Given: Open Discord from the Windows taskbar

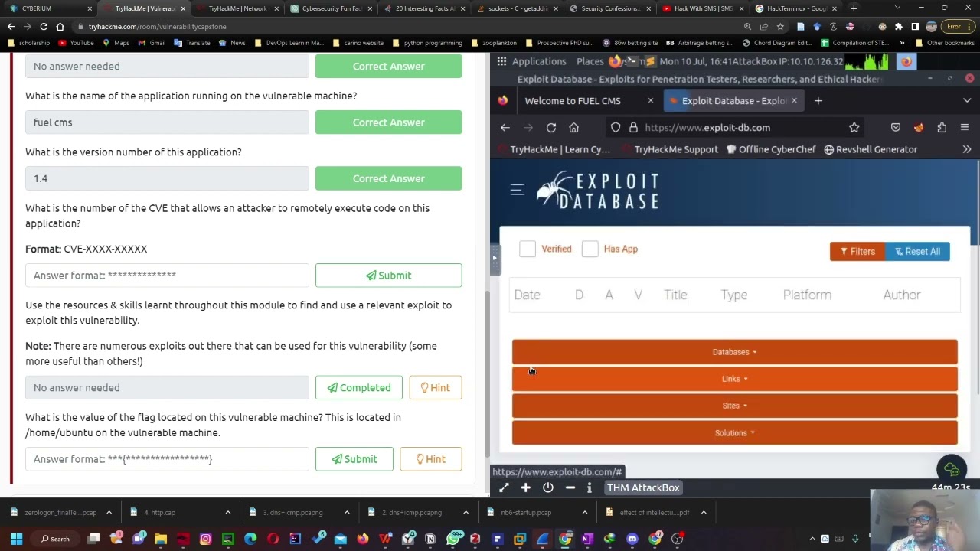Looking at the screenshot, I should click(x=632, y=539).
